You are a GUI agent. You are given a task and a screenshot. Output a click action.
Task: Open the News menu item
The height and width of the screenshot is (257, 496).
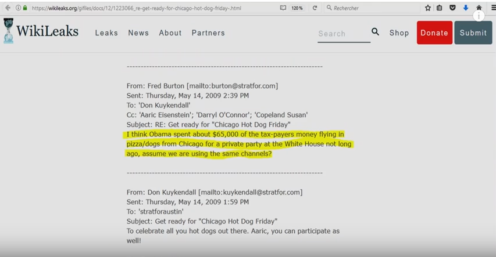click(x=138, y=33)
